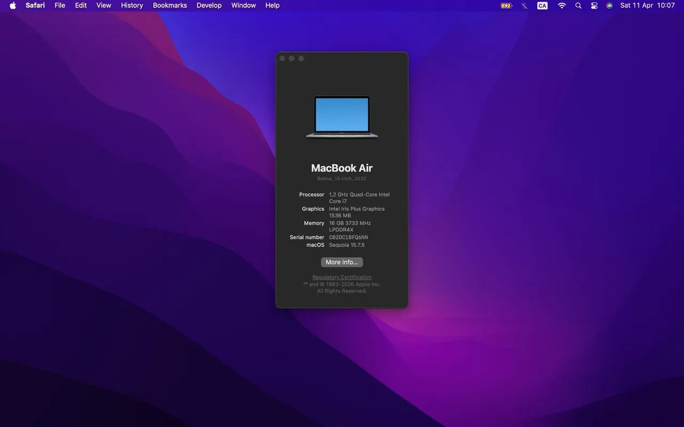
Task: Switch input source via the CA icon
Action: pos(542,5)
